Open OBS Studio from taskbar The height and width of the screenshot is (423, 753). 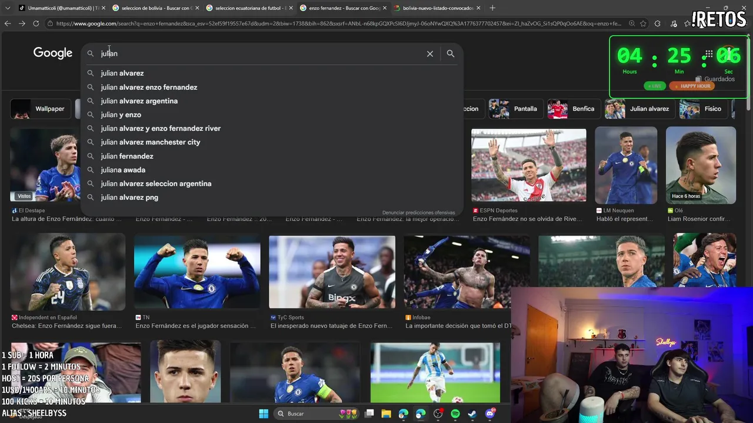click(438, 414)
